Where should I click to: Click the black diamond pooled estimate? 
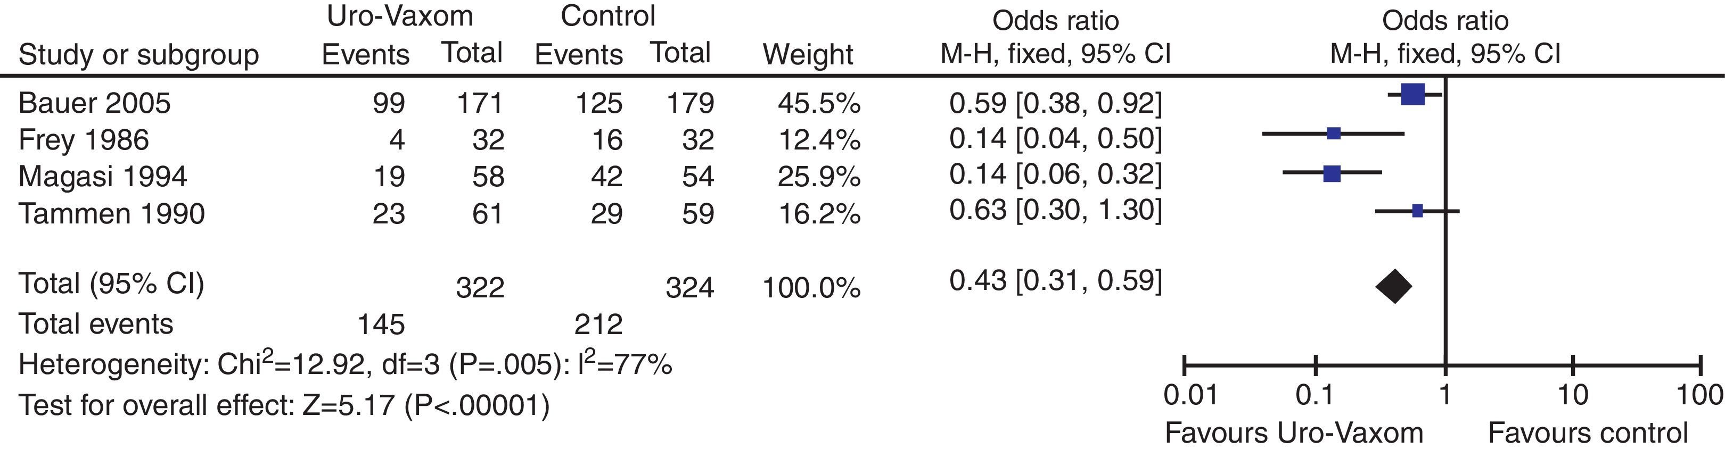pyautogui.click(x=1394, y=286)
